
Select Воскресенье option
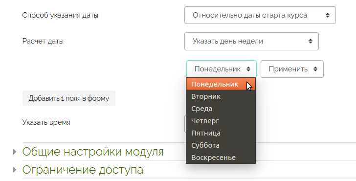pos(221,158)
